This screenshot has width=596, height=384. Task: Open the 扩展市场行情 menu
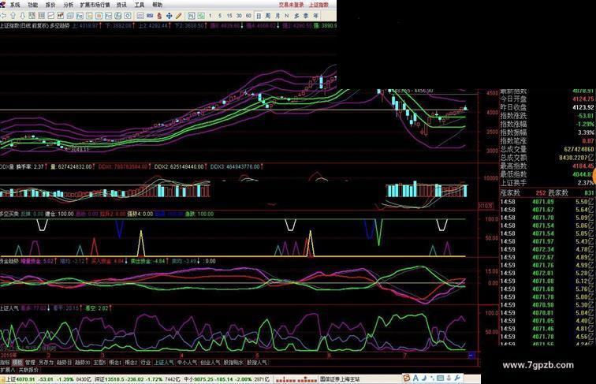(x=95, y=5)
